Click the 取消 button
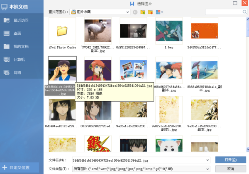This screenshot has height=174, width=249. pos(231,169)
